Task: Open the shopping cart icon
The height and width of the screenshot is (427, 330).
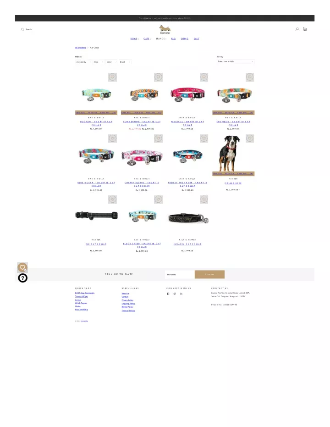Action: (x=305, y=29)
